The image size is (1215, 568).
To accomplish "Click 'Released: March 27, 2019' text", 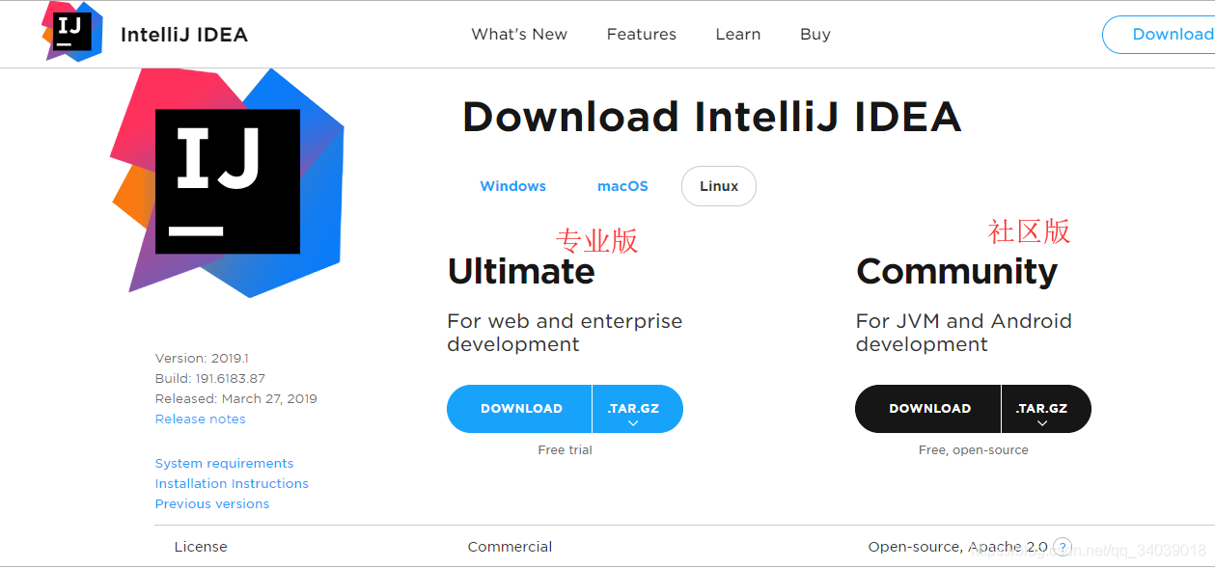I will [235, 399].
